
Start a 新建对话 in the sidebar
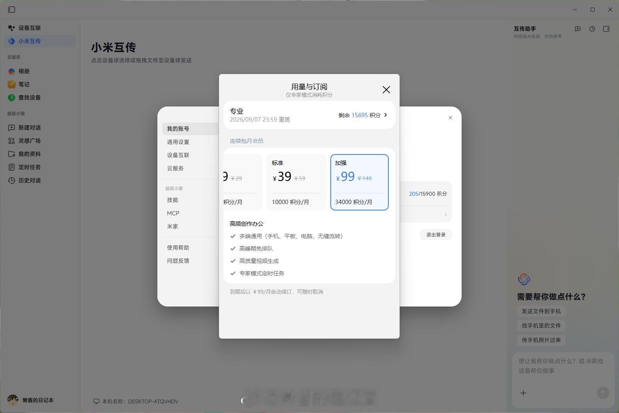click(x=40, y=128)
